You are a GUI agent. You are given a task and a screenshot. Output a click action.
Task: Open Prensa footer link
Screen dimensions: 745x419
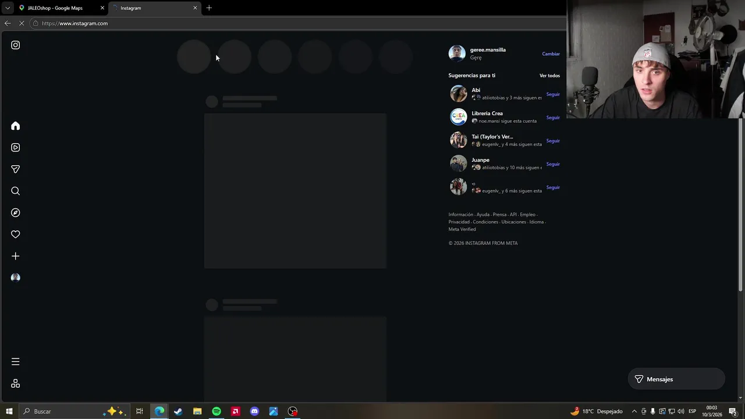500,215
